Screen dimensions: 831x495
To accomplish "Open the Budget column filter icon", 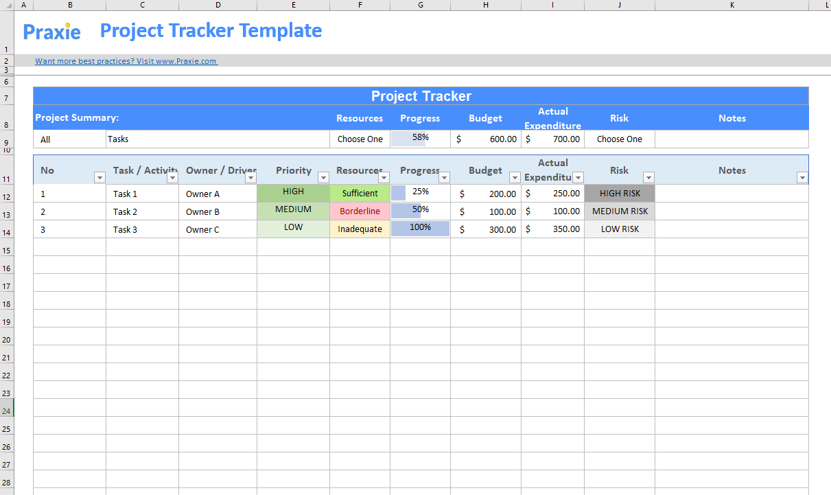I will [x=515, y=177].
